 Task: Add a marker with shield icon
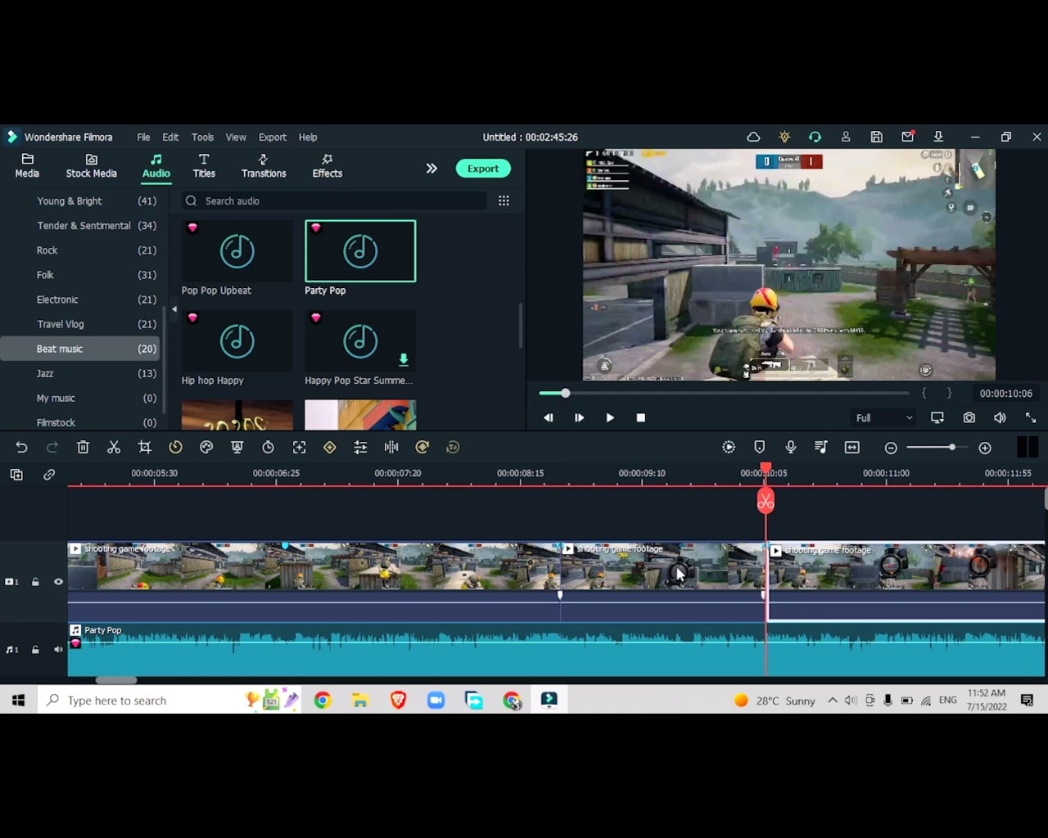point(760,447)
